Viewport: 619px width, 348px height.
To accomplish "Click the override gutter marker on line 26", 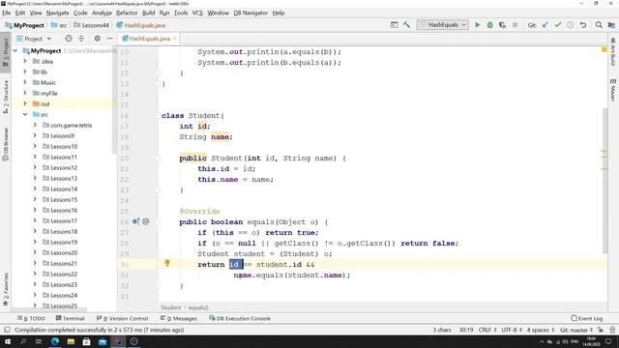I will click(x=135, y=221).
